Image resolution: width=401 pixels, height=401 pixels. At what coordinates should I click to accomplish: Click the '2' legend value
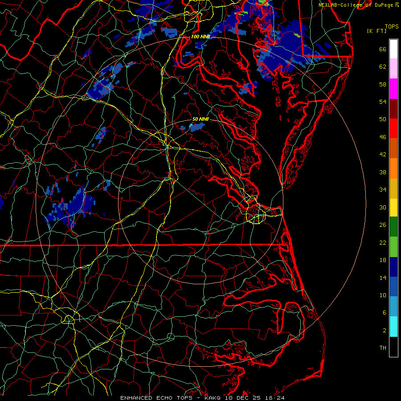click(385, 331)
